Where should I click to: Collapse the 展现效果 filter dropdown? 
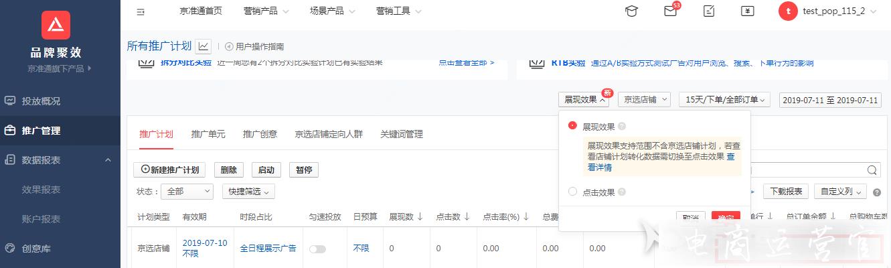[x=584, y=100]
